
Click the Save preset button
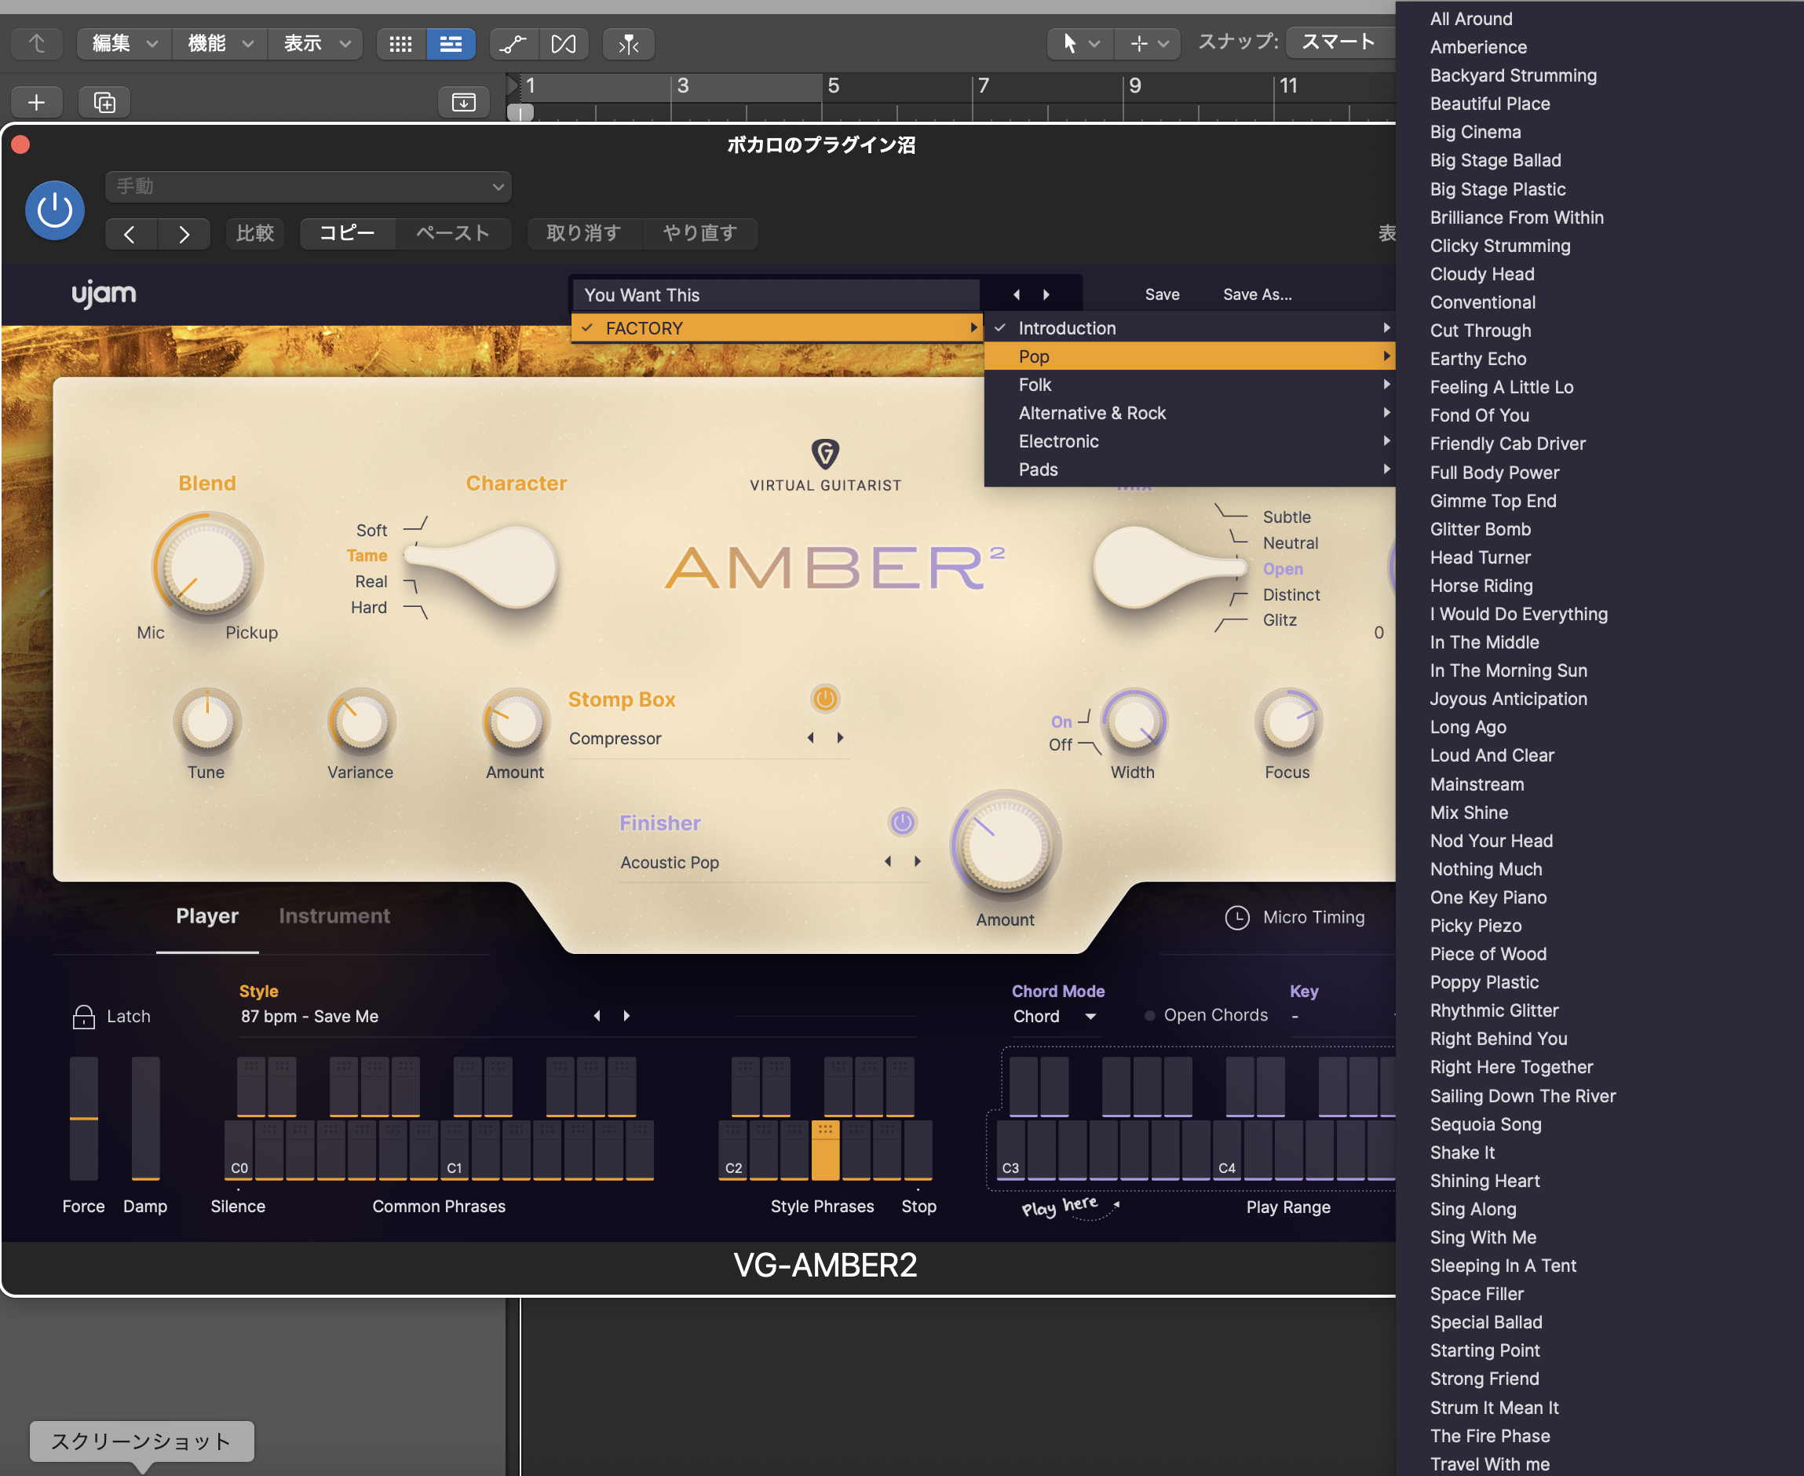[1161, 294]
